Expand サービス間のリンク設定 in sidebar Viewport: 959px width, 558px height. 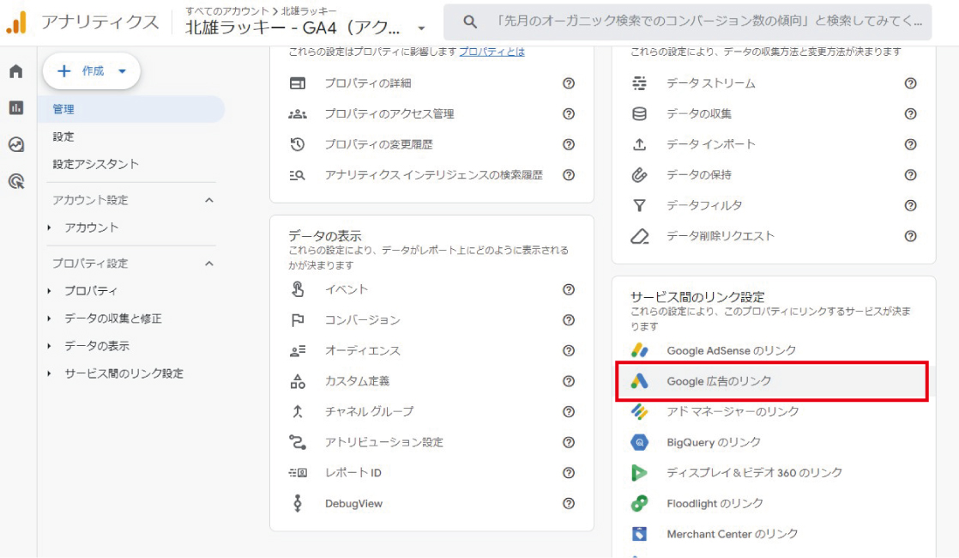[x=49, y=373]
